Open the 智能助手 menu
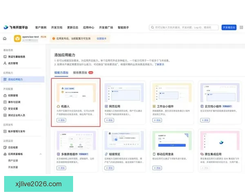The image size is (245, 196). pyautogui.click(x=123, y=27)
